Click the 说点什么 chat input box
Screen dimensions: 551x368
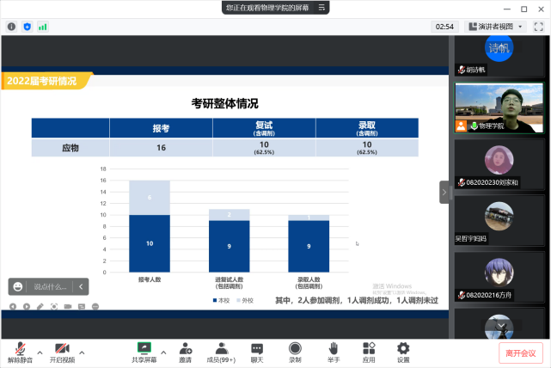(52, 286)
